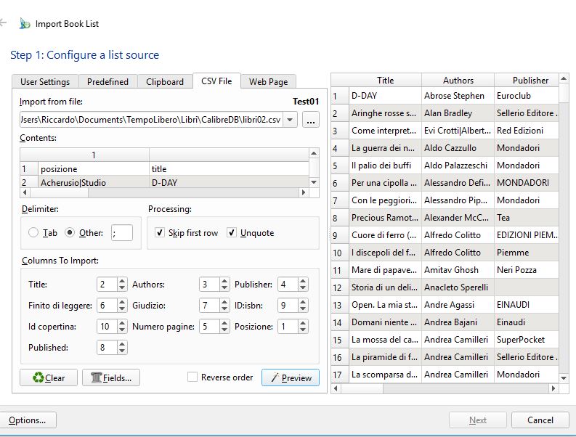Decrease the Numero pagine column number
The width and height of the screenshot is (576, 437).
tap(224, 330)
